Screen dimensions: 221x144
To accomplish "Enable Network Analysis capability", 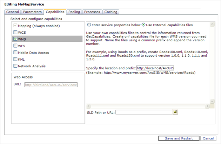I will click(x=15, y=66).
